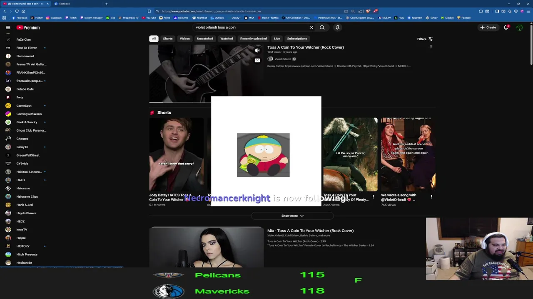The width and height of the screenshot is (533, 299).
Task: Open options for Toss A Coin rock cover result
Action: pos(431,47)
